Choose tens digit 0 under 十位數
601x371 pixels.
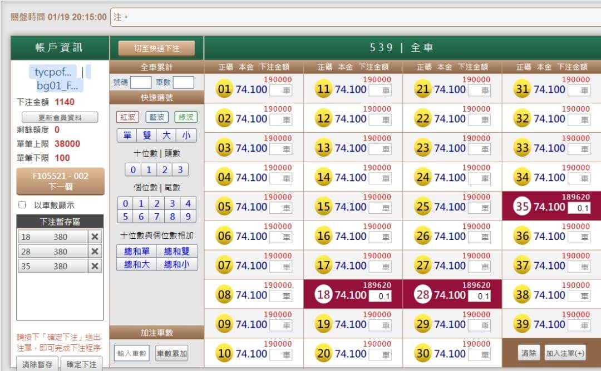pyautogui.click(x=133, y=169)
